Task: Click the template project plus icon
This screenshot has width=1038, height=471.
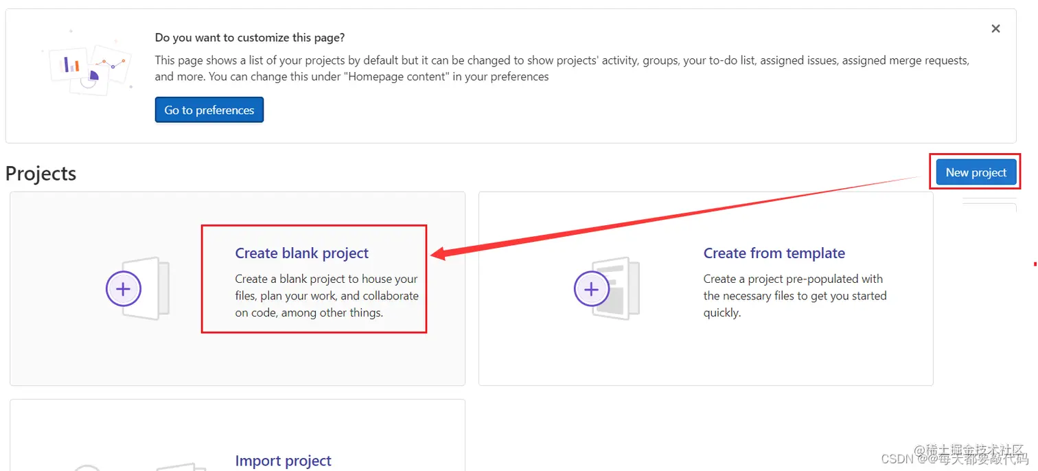Action: point(591,289)
